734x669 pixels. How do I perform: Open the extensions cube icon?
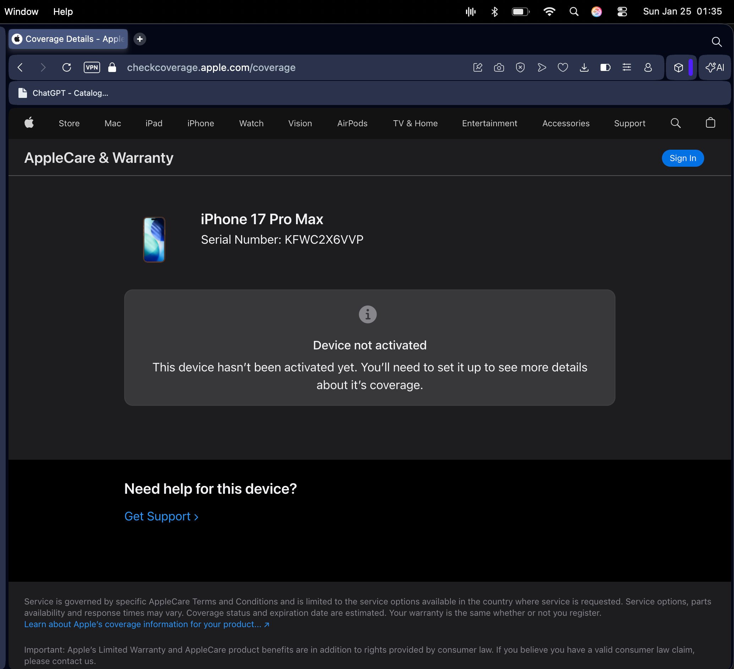pyautogui.click(x=678, y=68)
